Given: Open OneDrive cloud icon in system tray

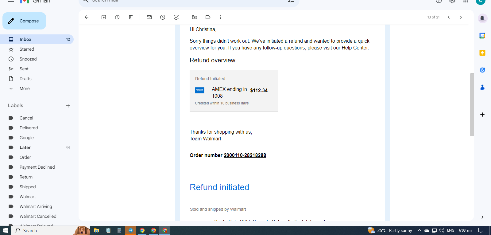Looking at the screenshot, I should pos(427,230).
